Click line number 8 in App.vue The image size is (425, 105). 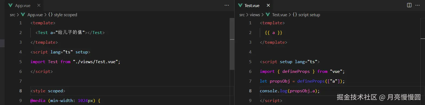[x=21, y=91]
